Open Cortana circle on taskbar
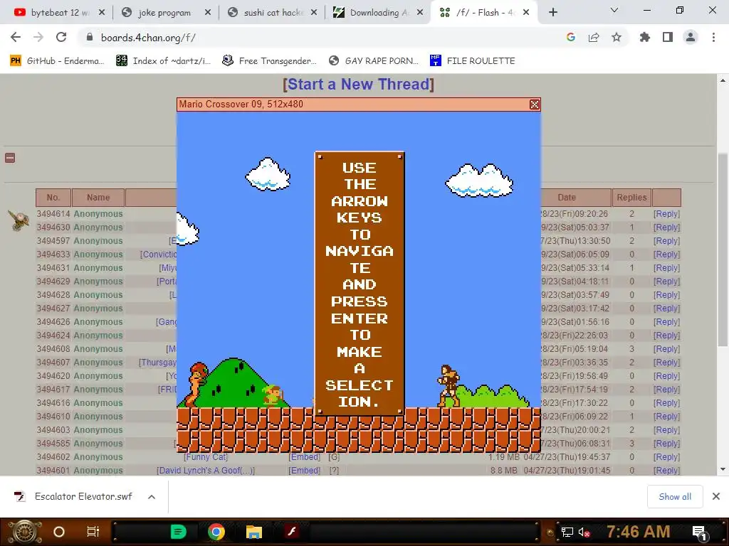Viewport: 729px width, 546px height. 59,532
